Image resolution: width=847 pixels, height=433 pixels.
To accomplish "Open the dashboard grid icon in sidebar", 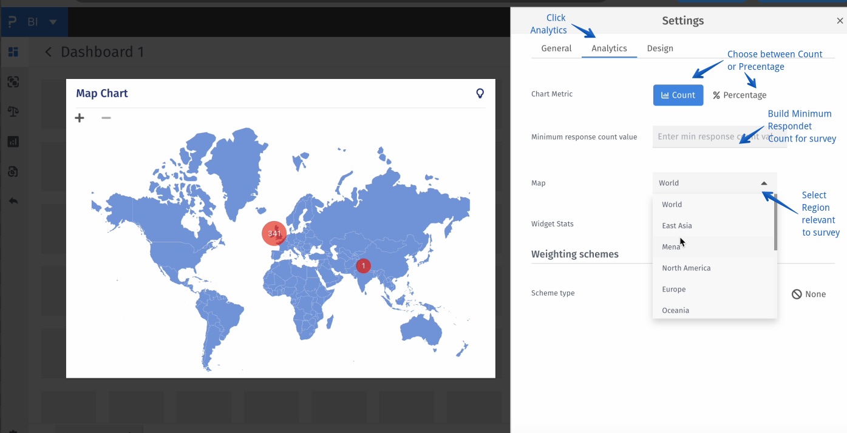I will [13, 52].
